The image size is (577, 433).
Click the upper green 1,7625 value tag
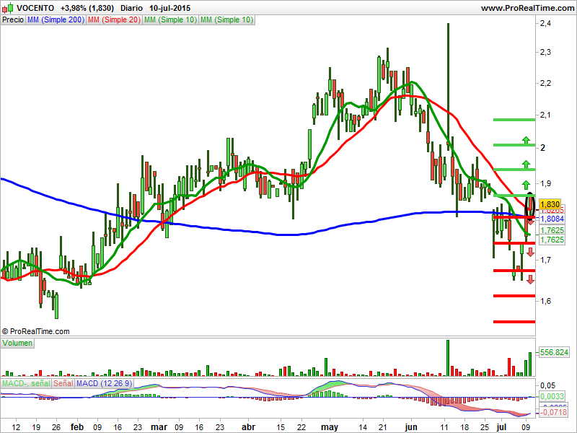pos(552,230)
